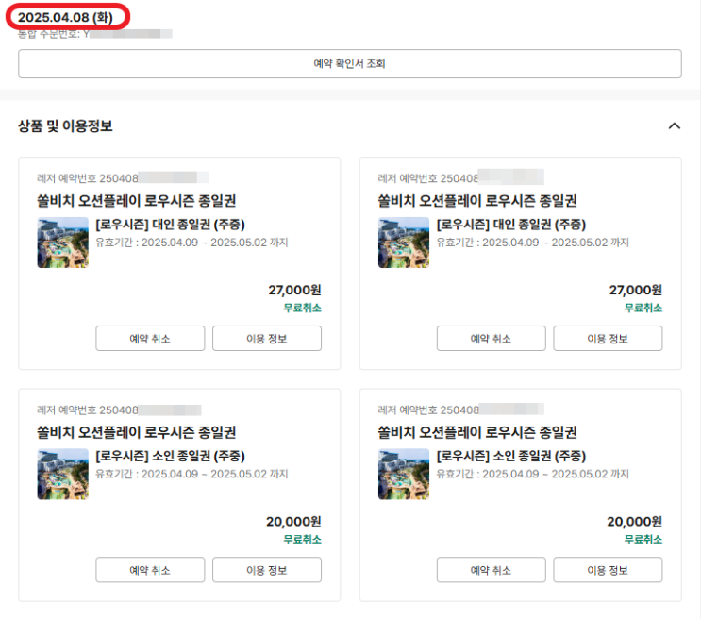This screenshot has height=619, width=701.
Task: Click 쏠비치 오션플레이 로우시즌 종일권 heading in right 소인 card
Action: click(477, 432)
